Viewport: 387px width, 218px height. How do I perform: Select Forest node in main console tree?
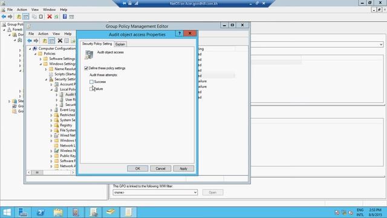[x=17, y=30]
